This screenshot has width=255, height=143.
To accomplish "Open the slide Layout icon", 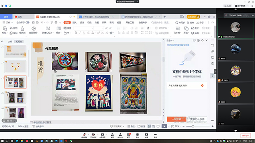I will click(59, 29).
